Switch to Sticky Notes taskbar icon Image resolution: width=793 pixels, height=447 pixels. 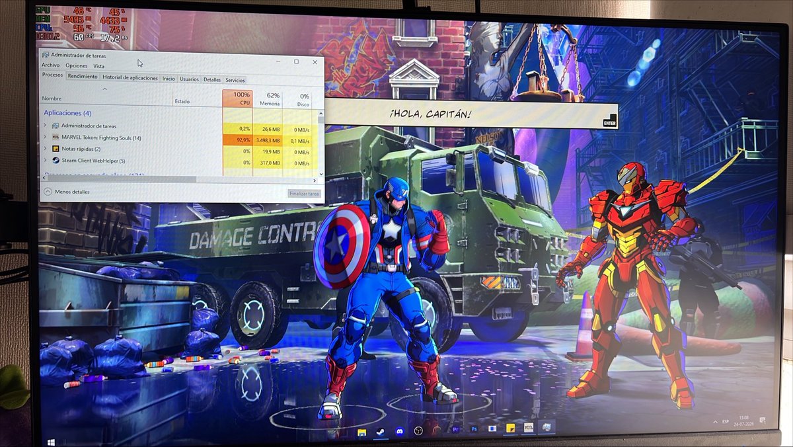click(x=511, y=428)
